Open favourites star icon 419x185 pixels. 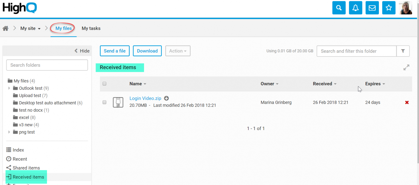click(389, 8)
